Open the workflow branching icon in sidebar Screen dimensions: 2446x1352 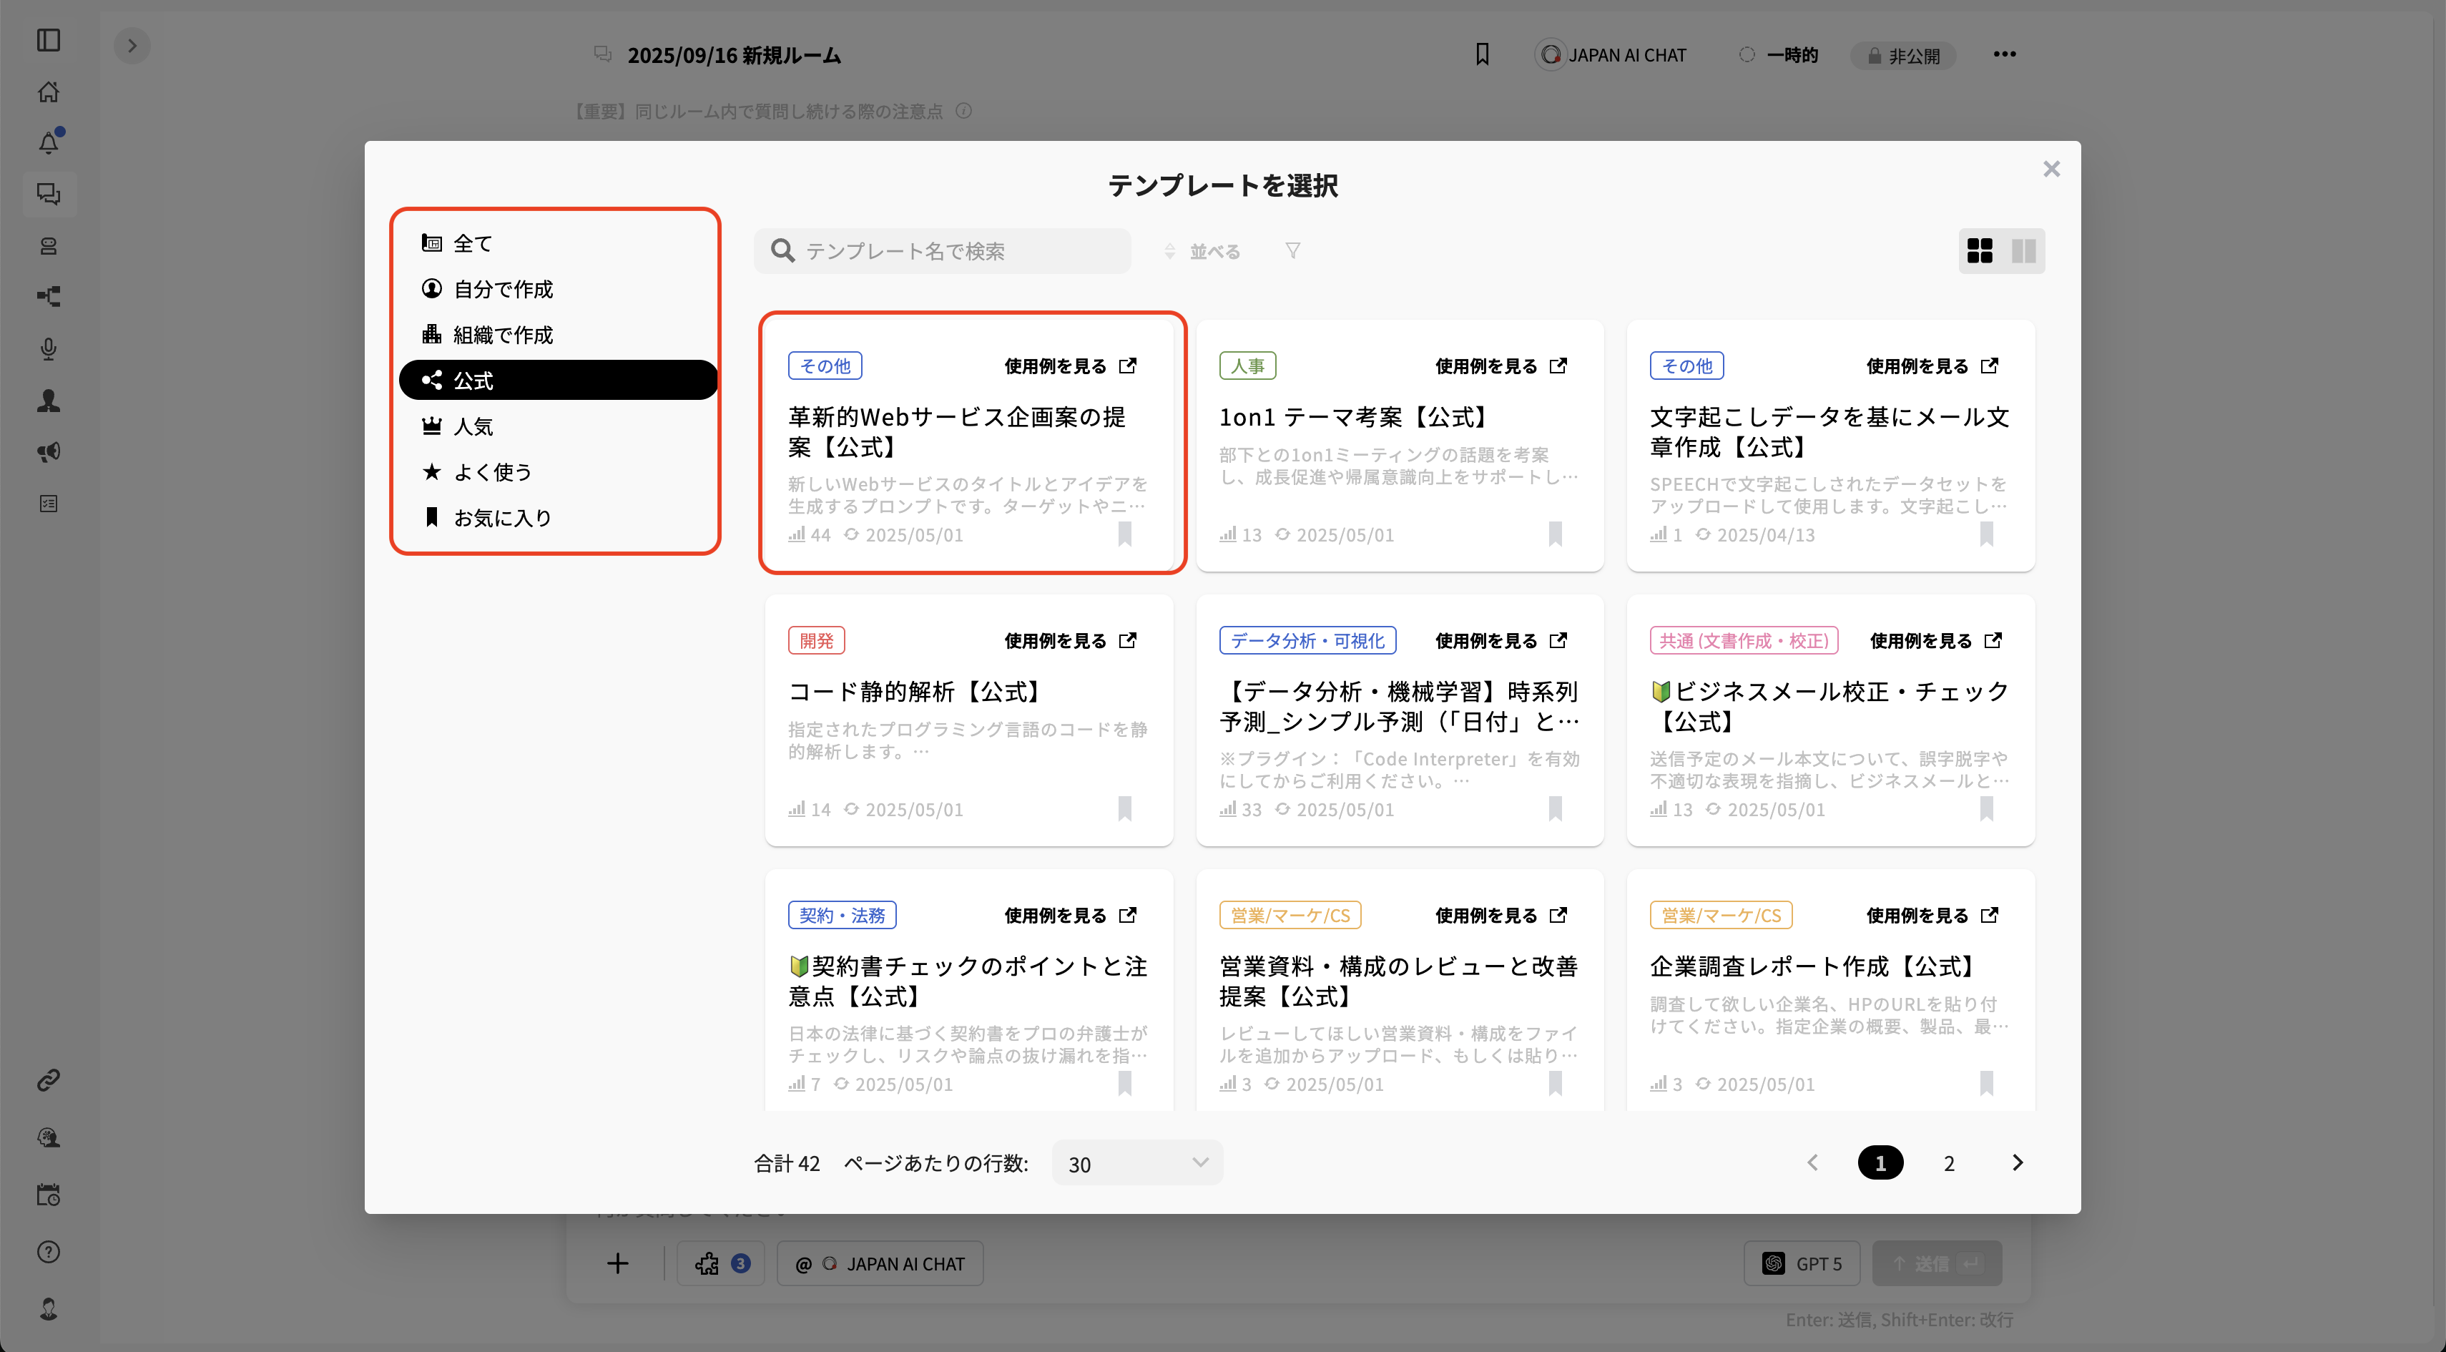49,296
